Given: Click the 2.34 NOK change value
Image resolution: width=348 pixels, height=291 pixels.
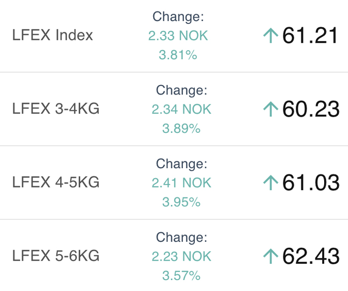Looking at the screenshot, I should pos(181,109).
